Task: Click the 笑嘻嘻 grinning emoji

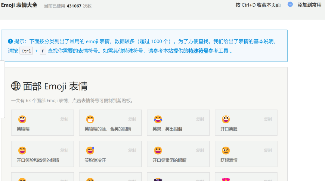Action: pos(22,119)
